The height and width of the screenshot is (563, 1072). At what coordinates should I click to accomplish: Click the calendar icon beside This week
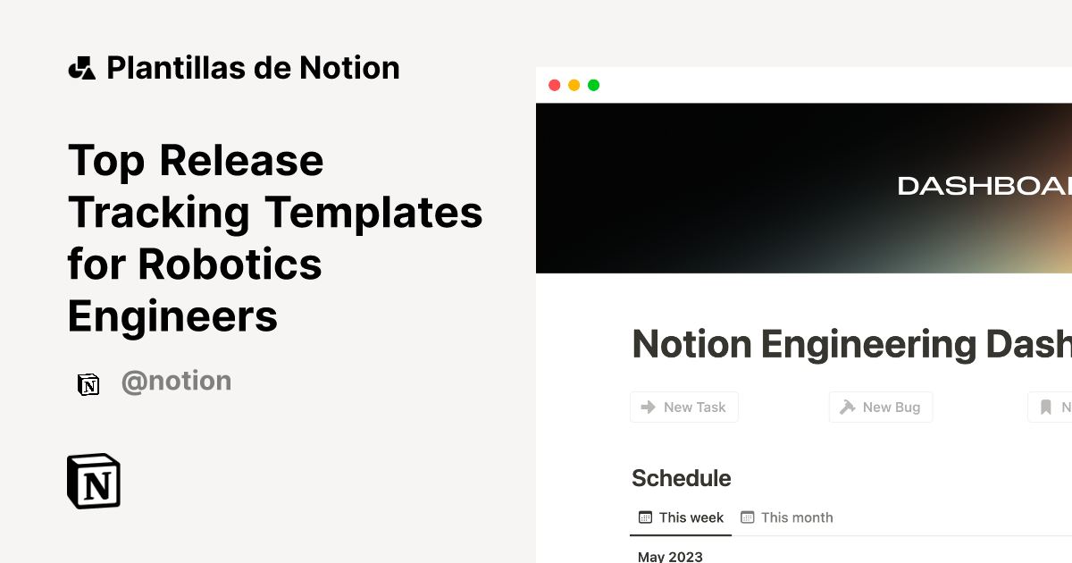click(x=644, y=517)
